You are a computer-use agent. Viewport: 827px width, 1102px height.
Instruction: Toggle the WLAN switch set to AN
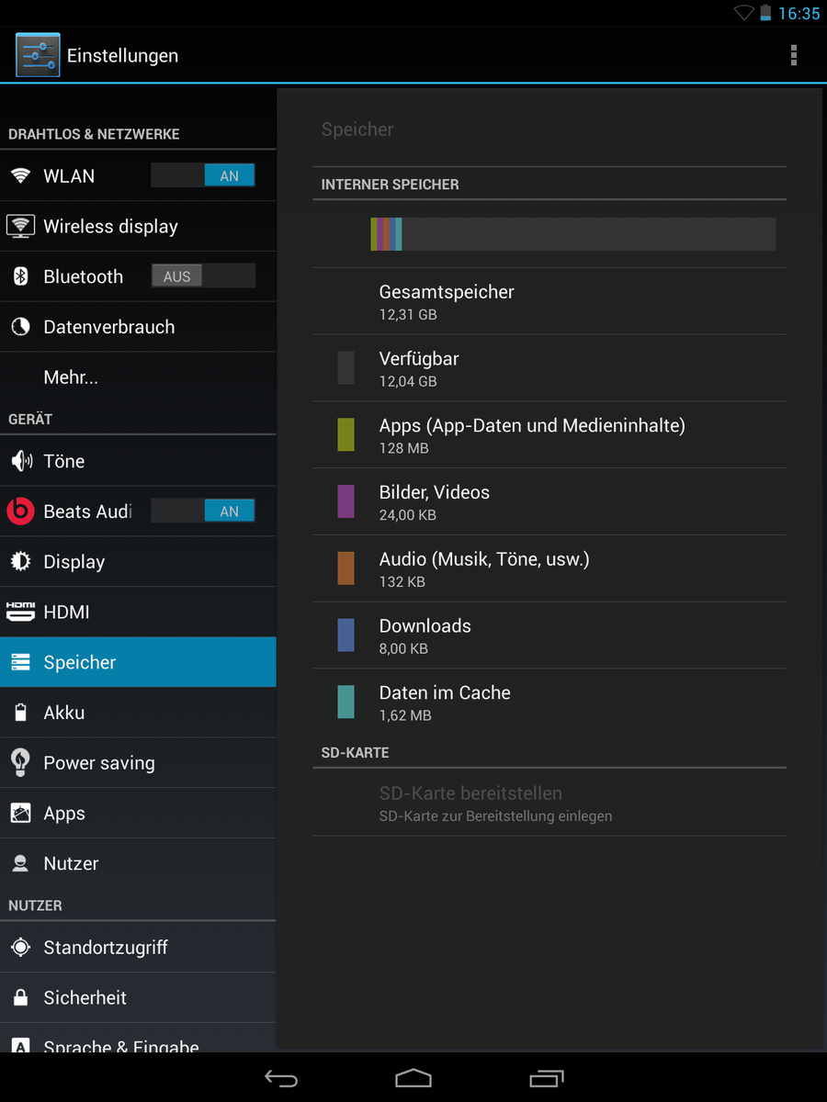click(203, 175)
